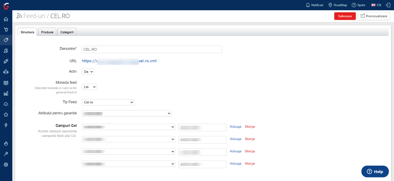Open the Help chat button
The height and width of the screenshot is (181, 394).
pyautogui.click(x=375, y=172)
